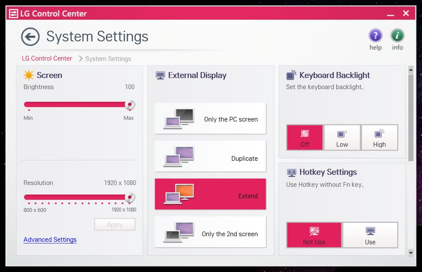Choose Not Use for hotkey setting
This screenshot has width=422, height=272.
(x=314, y=235)
